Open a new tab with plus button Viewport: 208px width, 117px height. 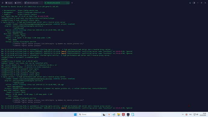point(72,3)
